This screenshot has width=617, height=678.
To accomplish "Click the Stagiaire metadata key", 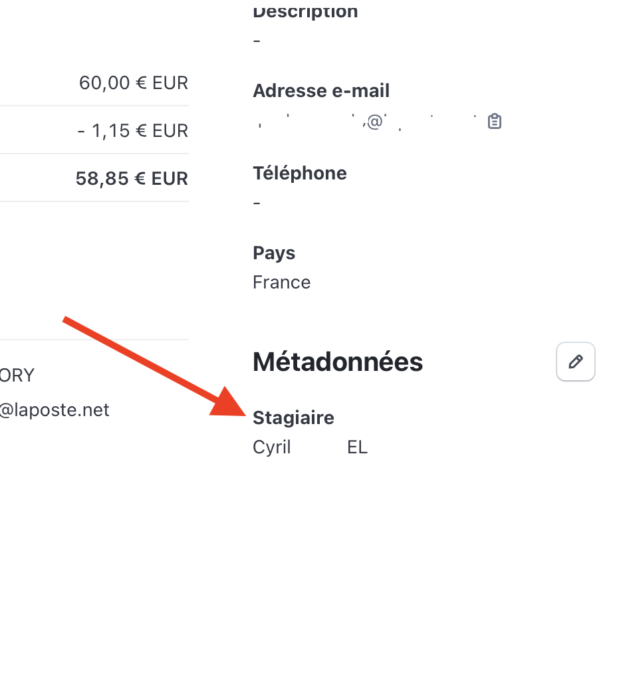I will click(x=293, y=418).
